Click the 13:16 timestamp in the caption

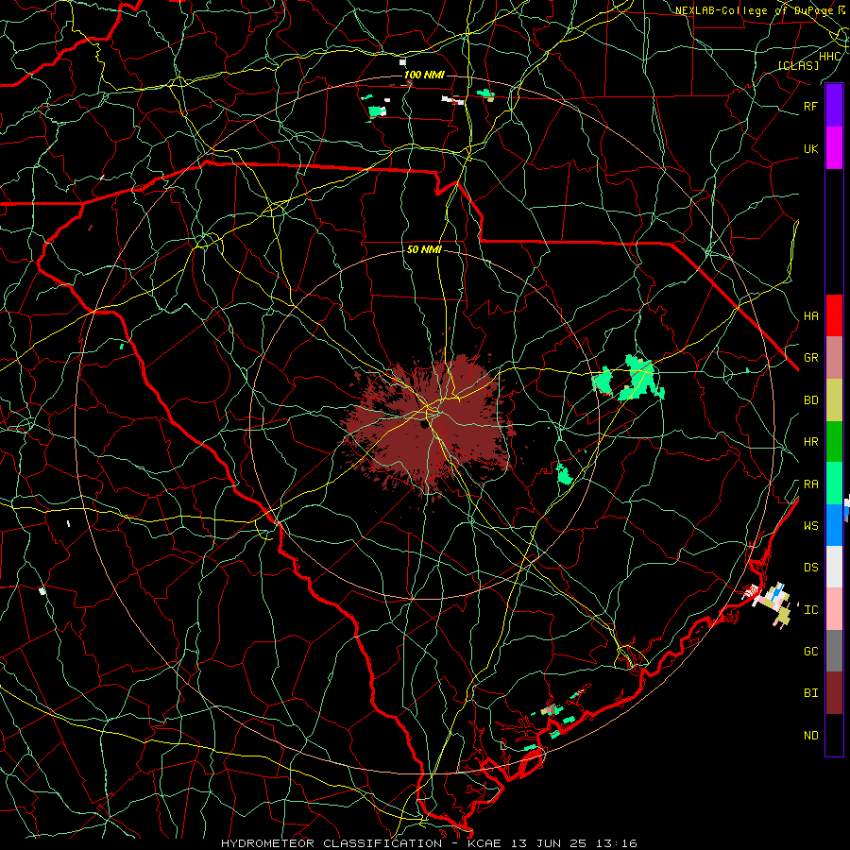[x=617, y=843]
